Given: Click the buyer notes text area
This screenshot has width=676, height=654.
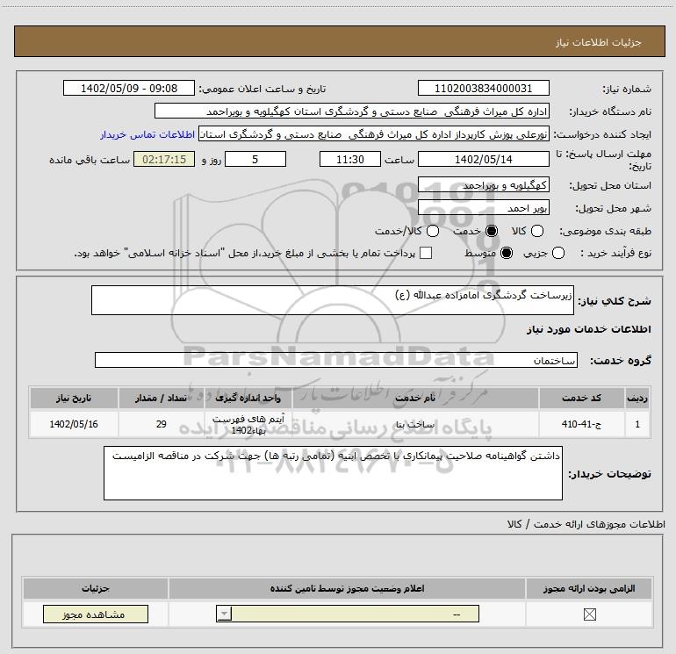Looking at the screenshot, I should pos(333,473).
